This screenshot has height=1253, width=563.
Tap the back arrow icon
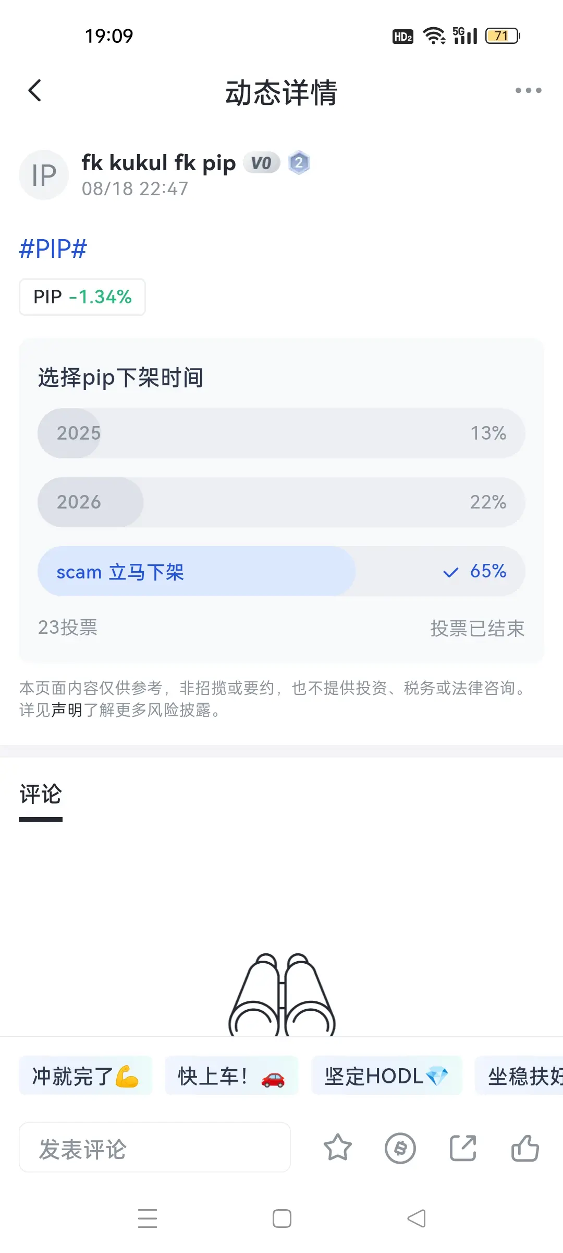34,90
